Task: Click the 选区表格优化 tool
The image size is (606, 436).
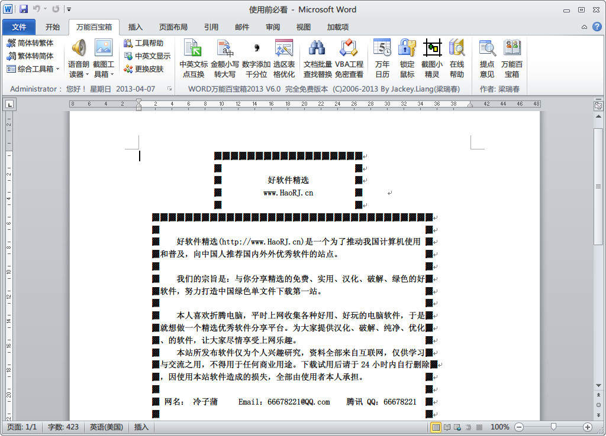Action: click(284, 58)
